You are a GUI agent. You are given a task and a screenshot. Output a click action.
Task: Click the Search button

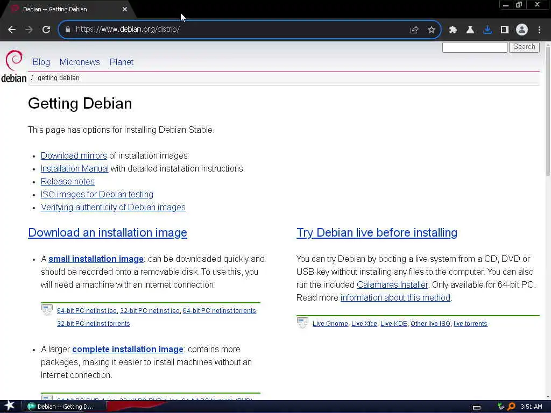click(x=524, y=47)
